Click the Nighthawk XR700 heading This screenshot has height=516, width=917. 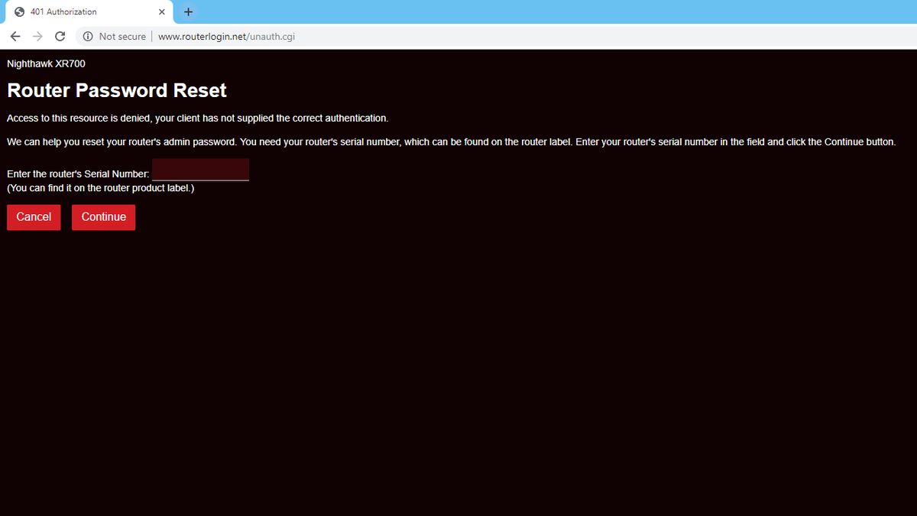[46, 63]
